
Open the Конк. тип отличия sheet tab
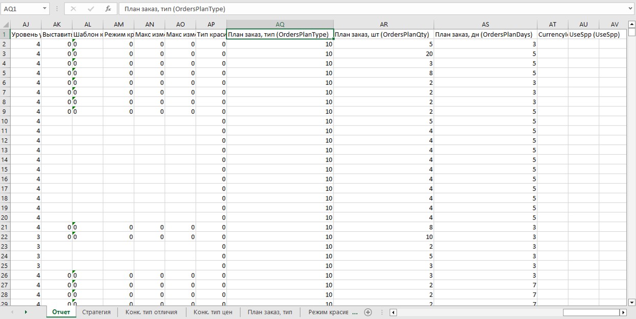pos(151,312)
